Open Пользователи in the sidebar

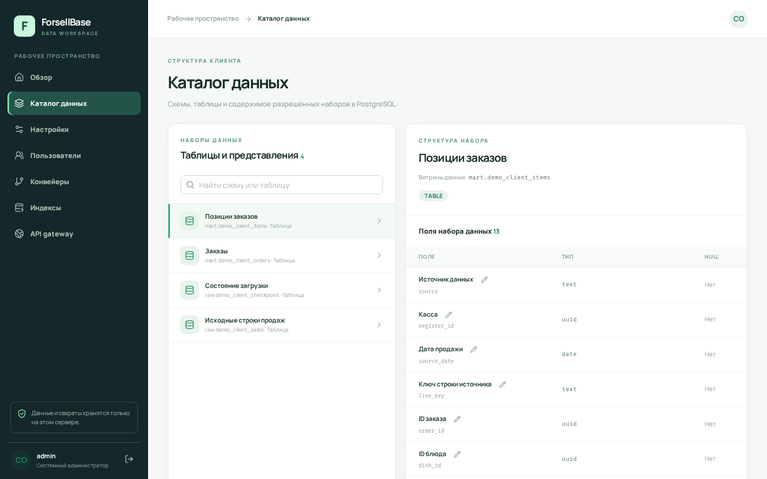74,155
